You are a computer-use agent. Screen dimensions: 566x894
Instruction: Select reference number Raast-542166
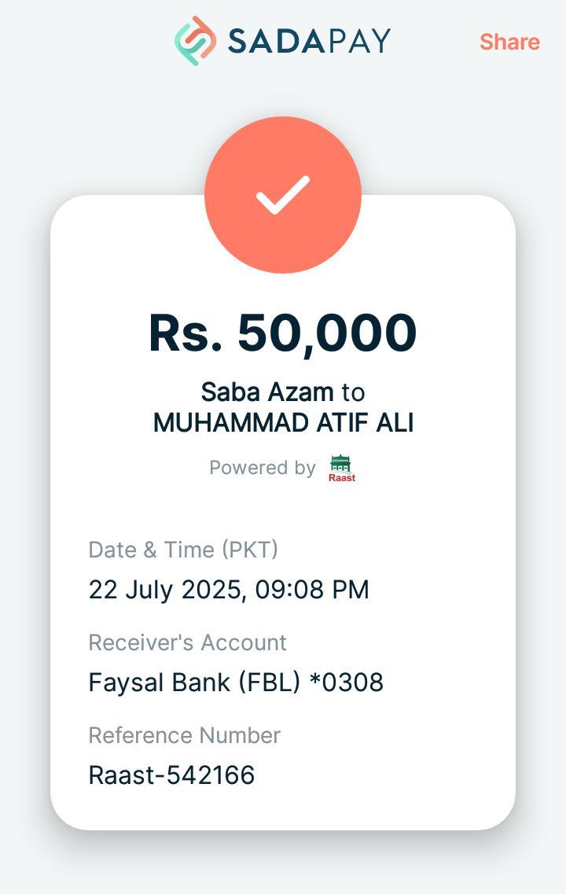(x=171, y=775)
